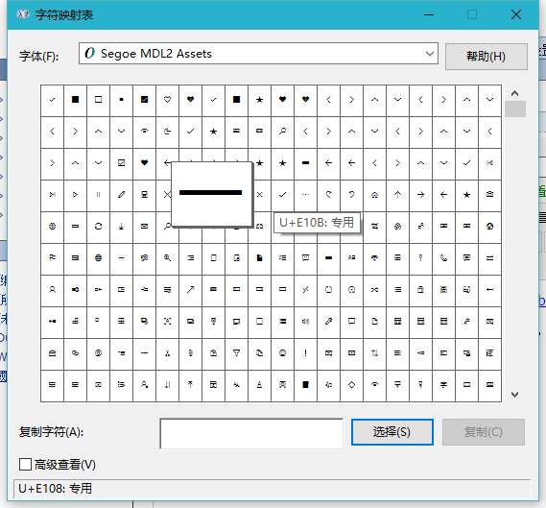Viewport: 546px width, 508px height.
Task: Click the 字符映射表 title bar app icon
Action: (22, 14)
